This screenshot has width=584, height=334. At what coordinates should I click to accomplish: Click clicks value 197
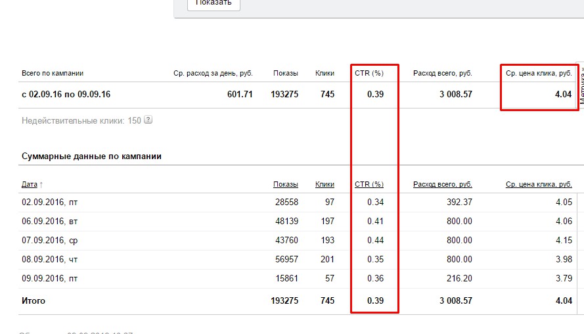click(327, 222)
